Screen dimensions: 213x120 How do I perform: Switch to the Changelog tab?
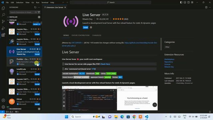coord(97,35)
